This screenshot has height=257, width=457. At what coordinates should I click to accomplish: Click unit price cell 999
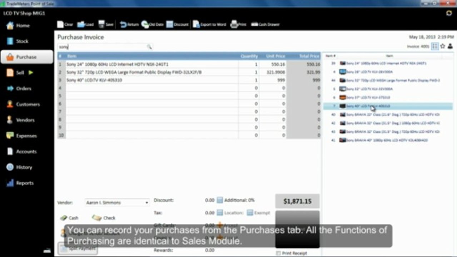point(273,80)
